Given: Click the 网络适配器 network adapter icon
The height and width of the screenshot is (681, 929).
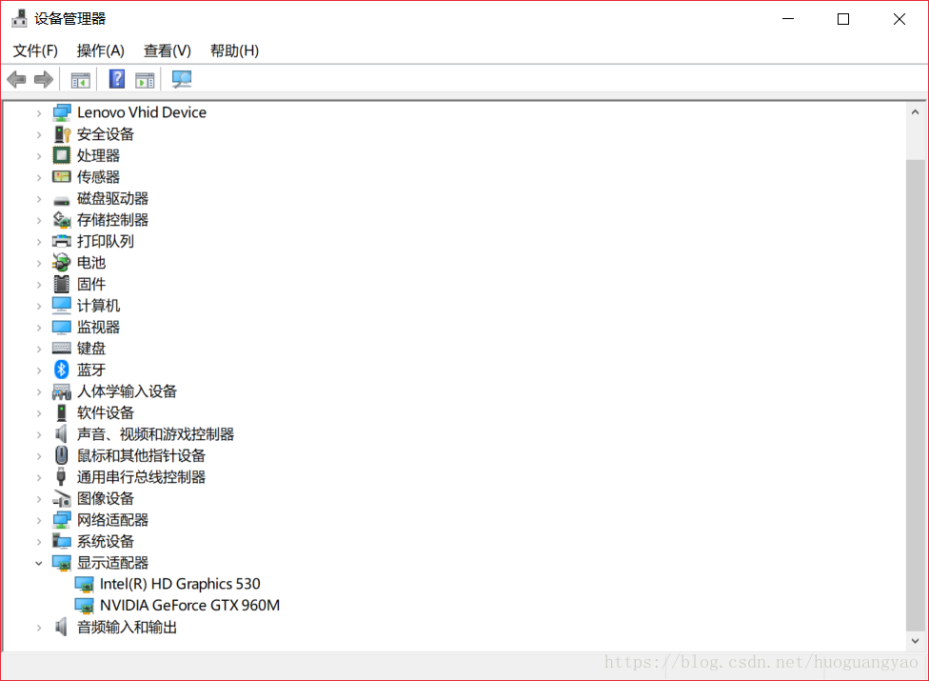Looking at the screenshot, I should click(x=62, y=520).
